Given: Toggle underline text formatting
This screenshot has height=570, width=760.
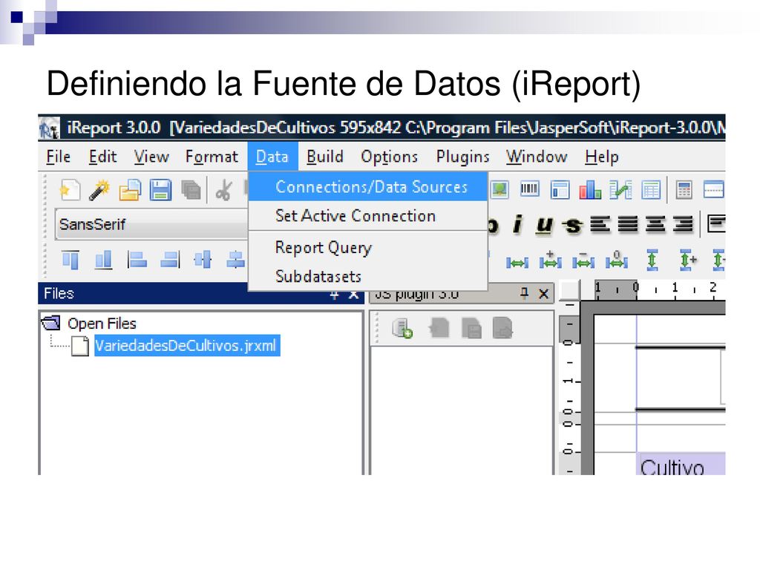Looking at the screenshot, I should pyautogui.click(x=544, y=226).
